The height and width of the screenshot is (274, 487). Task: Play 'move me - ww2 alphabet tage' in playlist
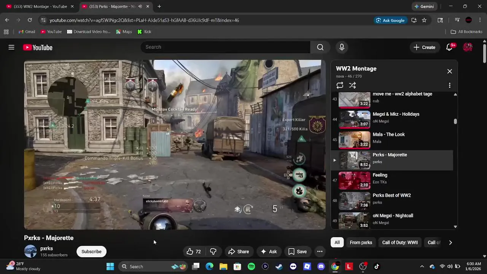[x=392, y=100]
